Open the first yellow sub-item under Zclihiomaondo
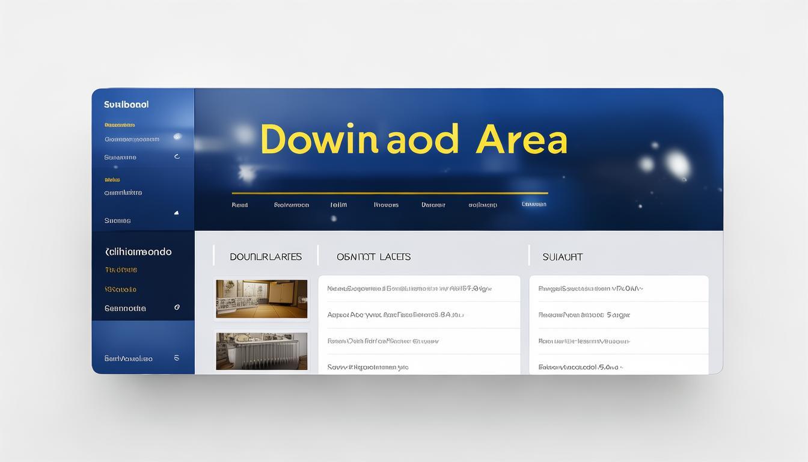The width and height of the screenshot is (808, 462). tap(121, 269)
